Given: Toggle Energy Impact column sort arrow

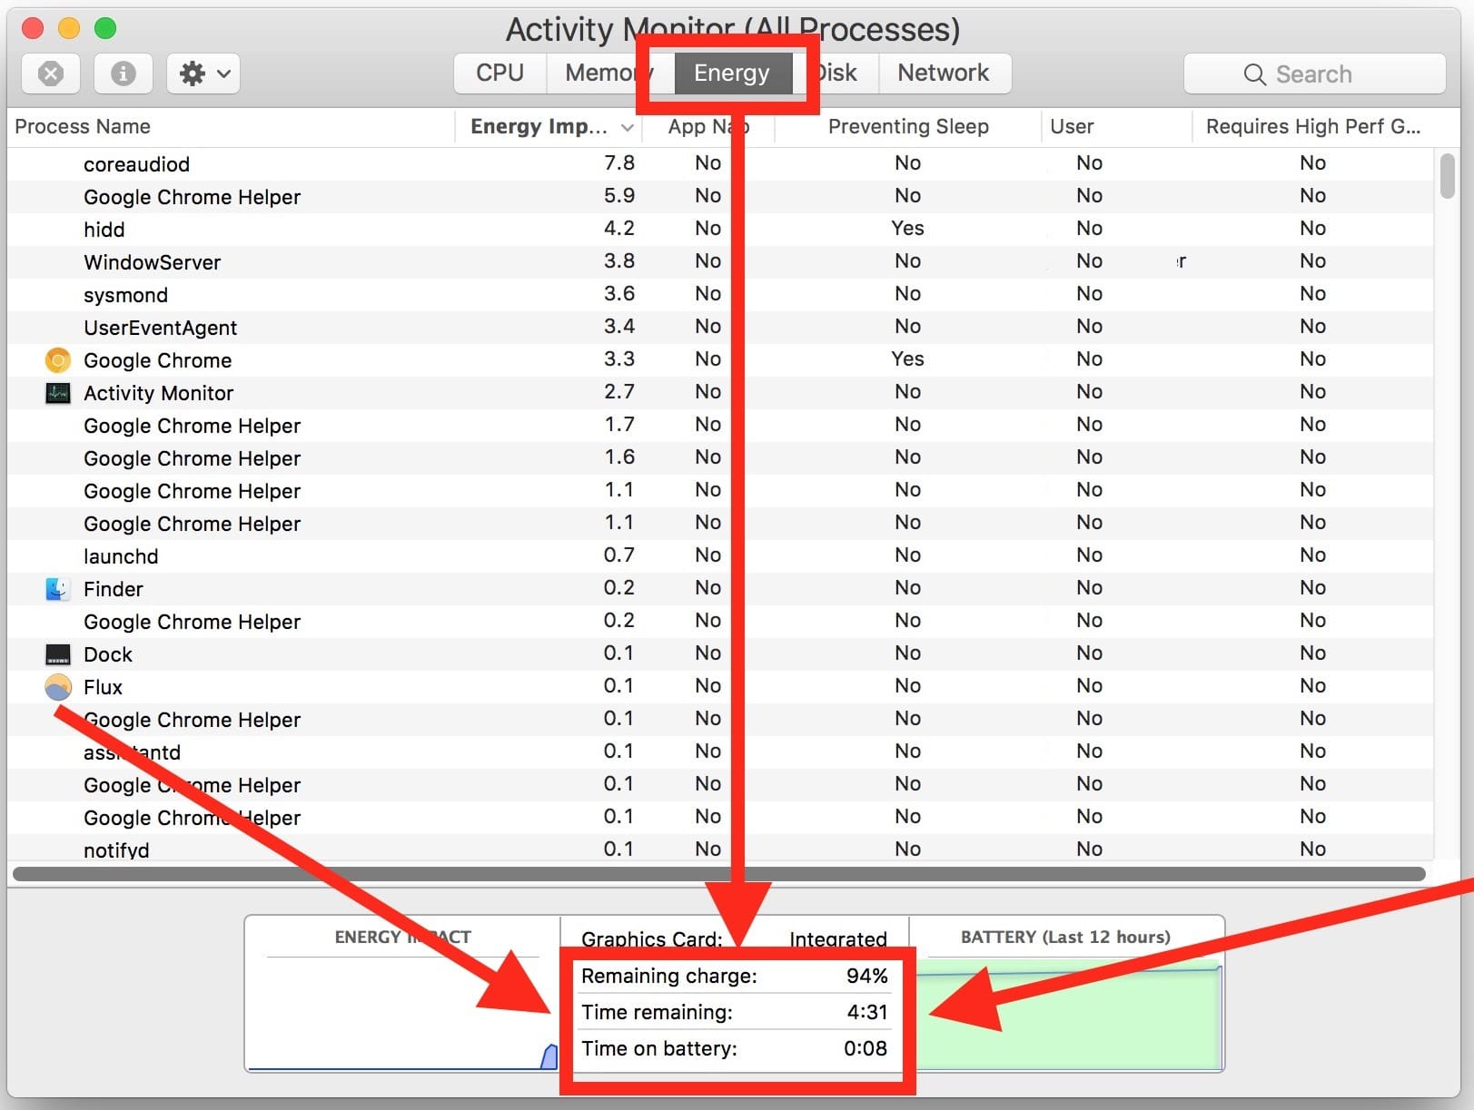Looking at the screenshot, I should pyautogui.click(x=627, y=127).
